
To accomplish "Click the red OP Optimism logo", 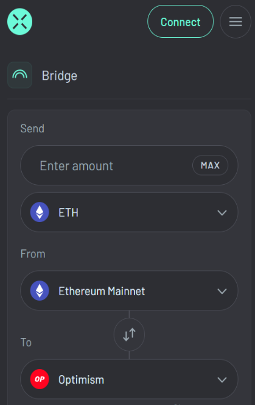I will 40,379.
